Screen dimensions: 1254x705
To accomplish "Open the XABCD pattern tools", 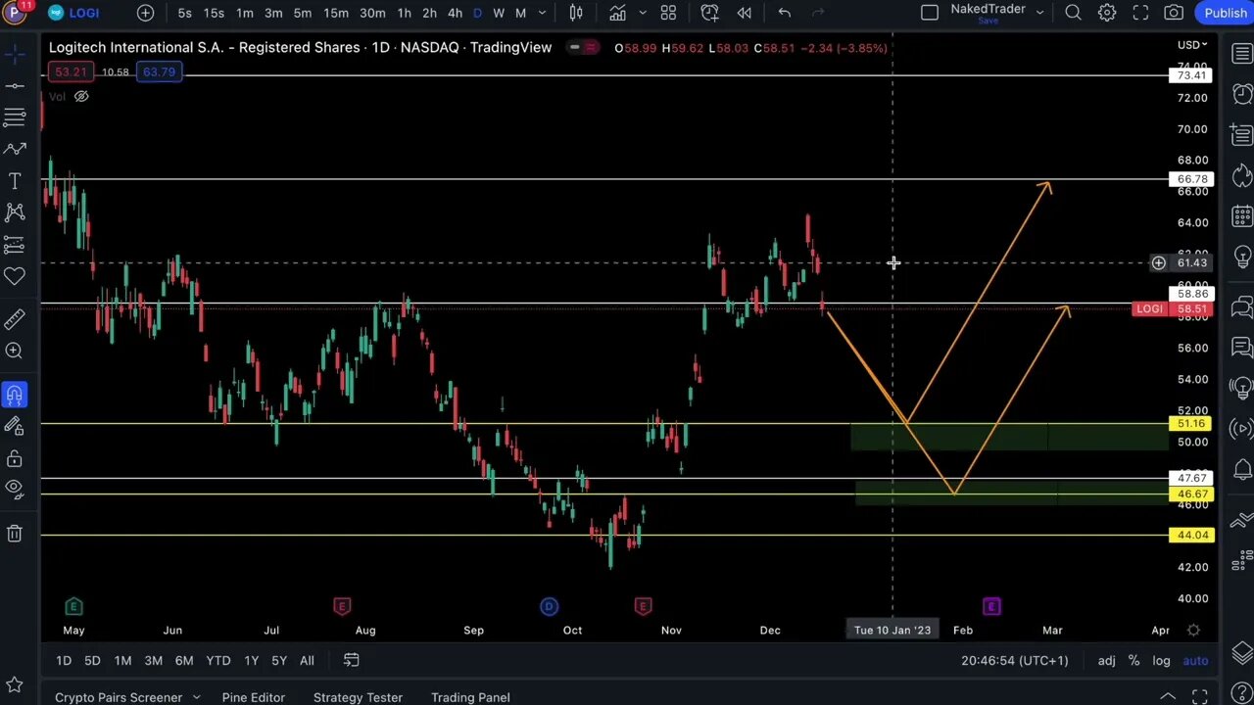I will pyautogui.click(x=15, y=212).
